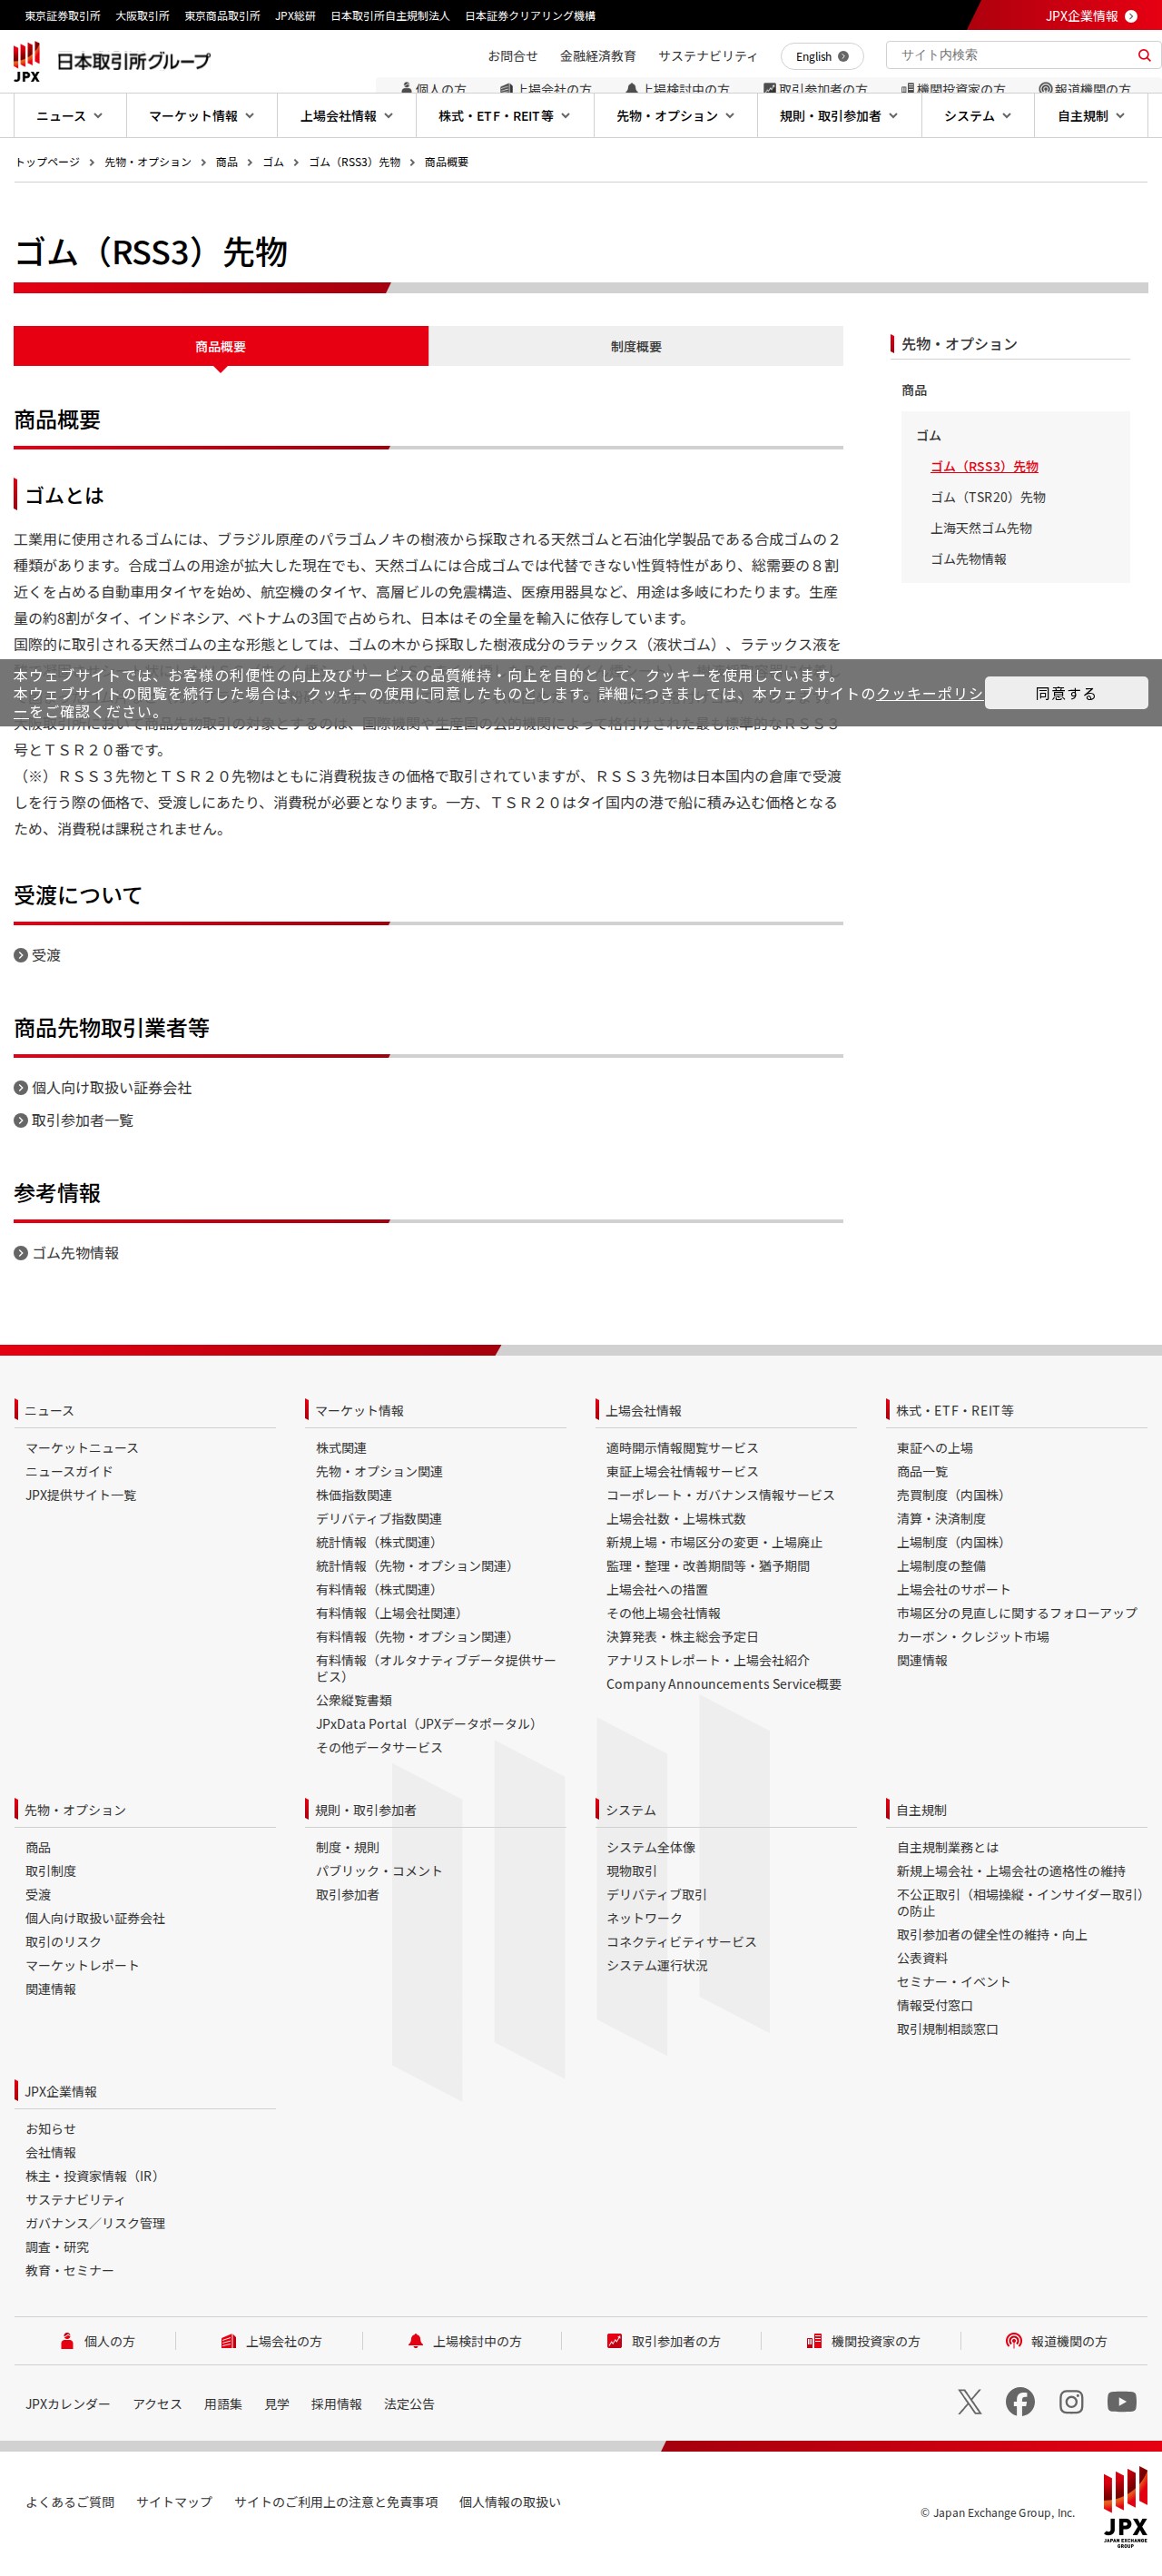Open カーボン・クレジット市場 footer link
This screenshot has width=1162, height=2576.
pyautogui.click(x=973, y=1637)
